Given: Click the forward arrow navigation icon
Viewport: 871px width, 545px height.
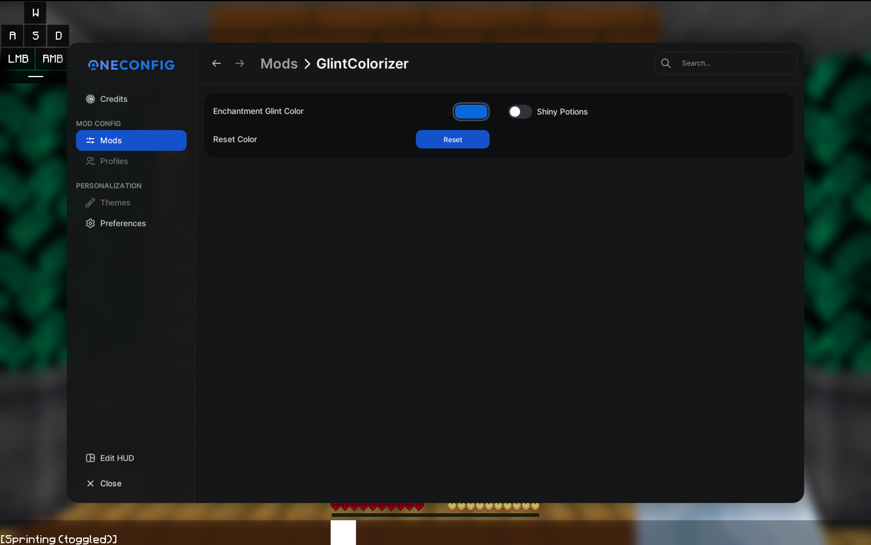Looking at the screenshot, I should [240, 63].
